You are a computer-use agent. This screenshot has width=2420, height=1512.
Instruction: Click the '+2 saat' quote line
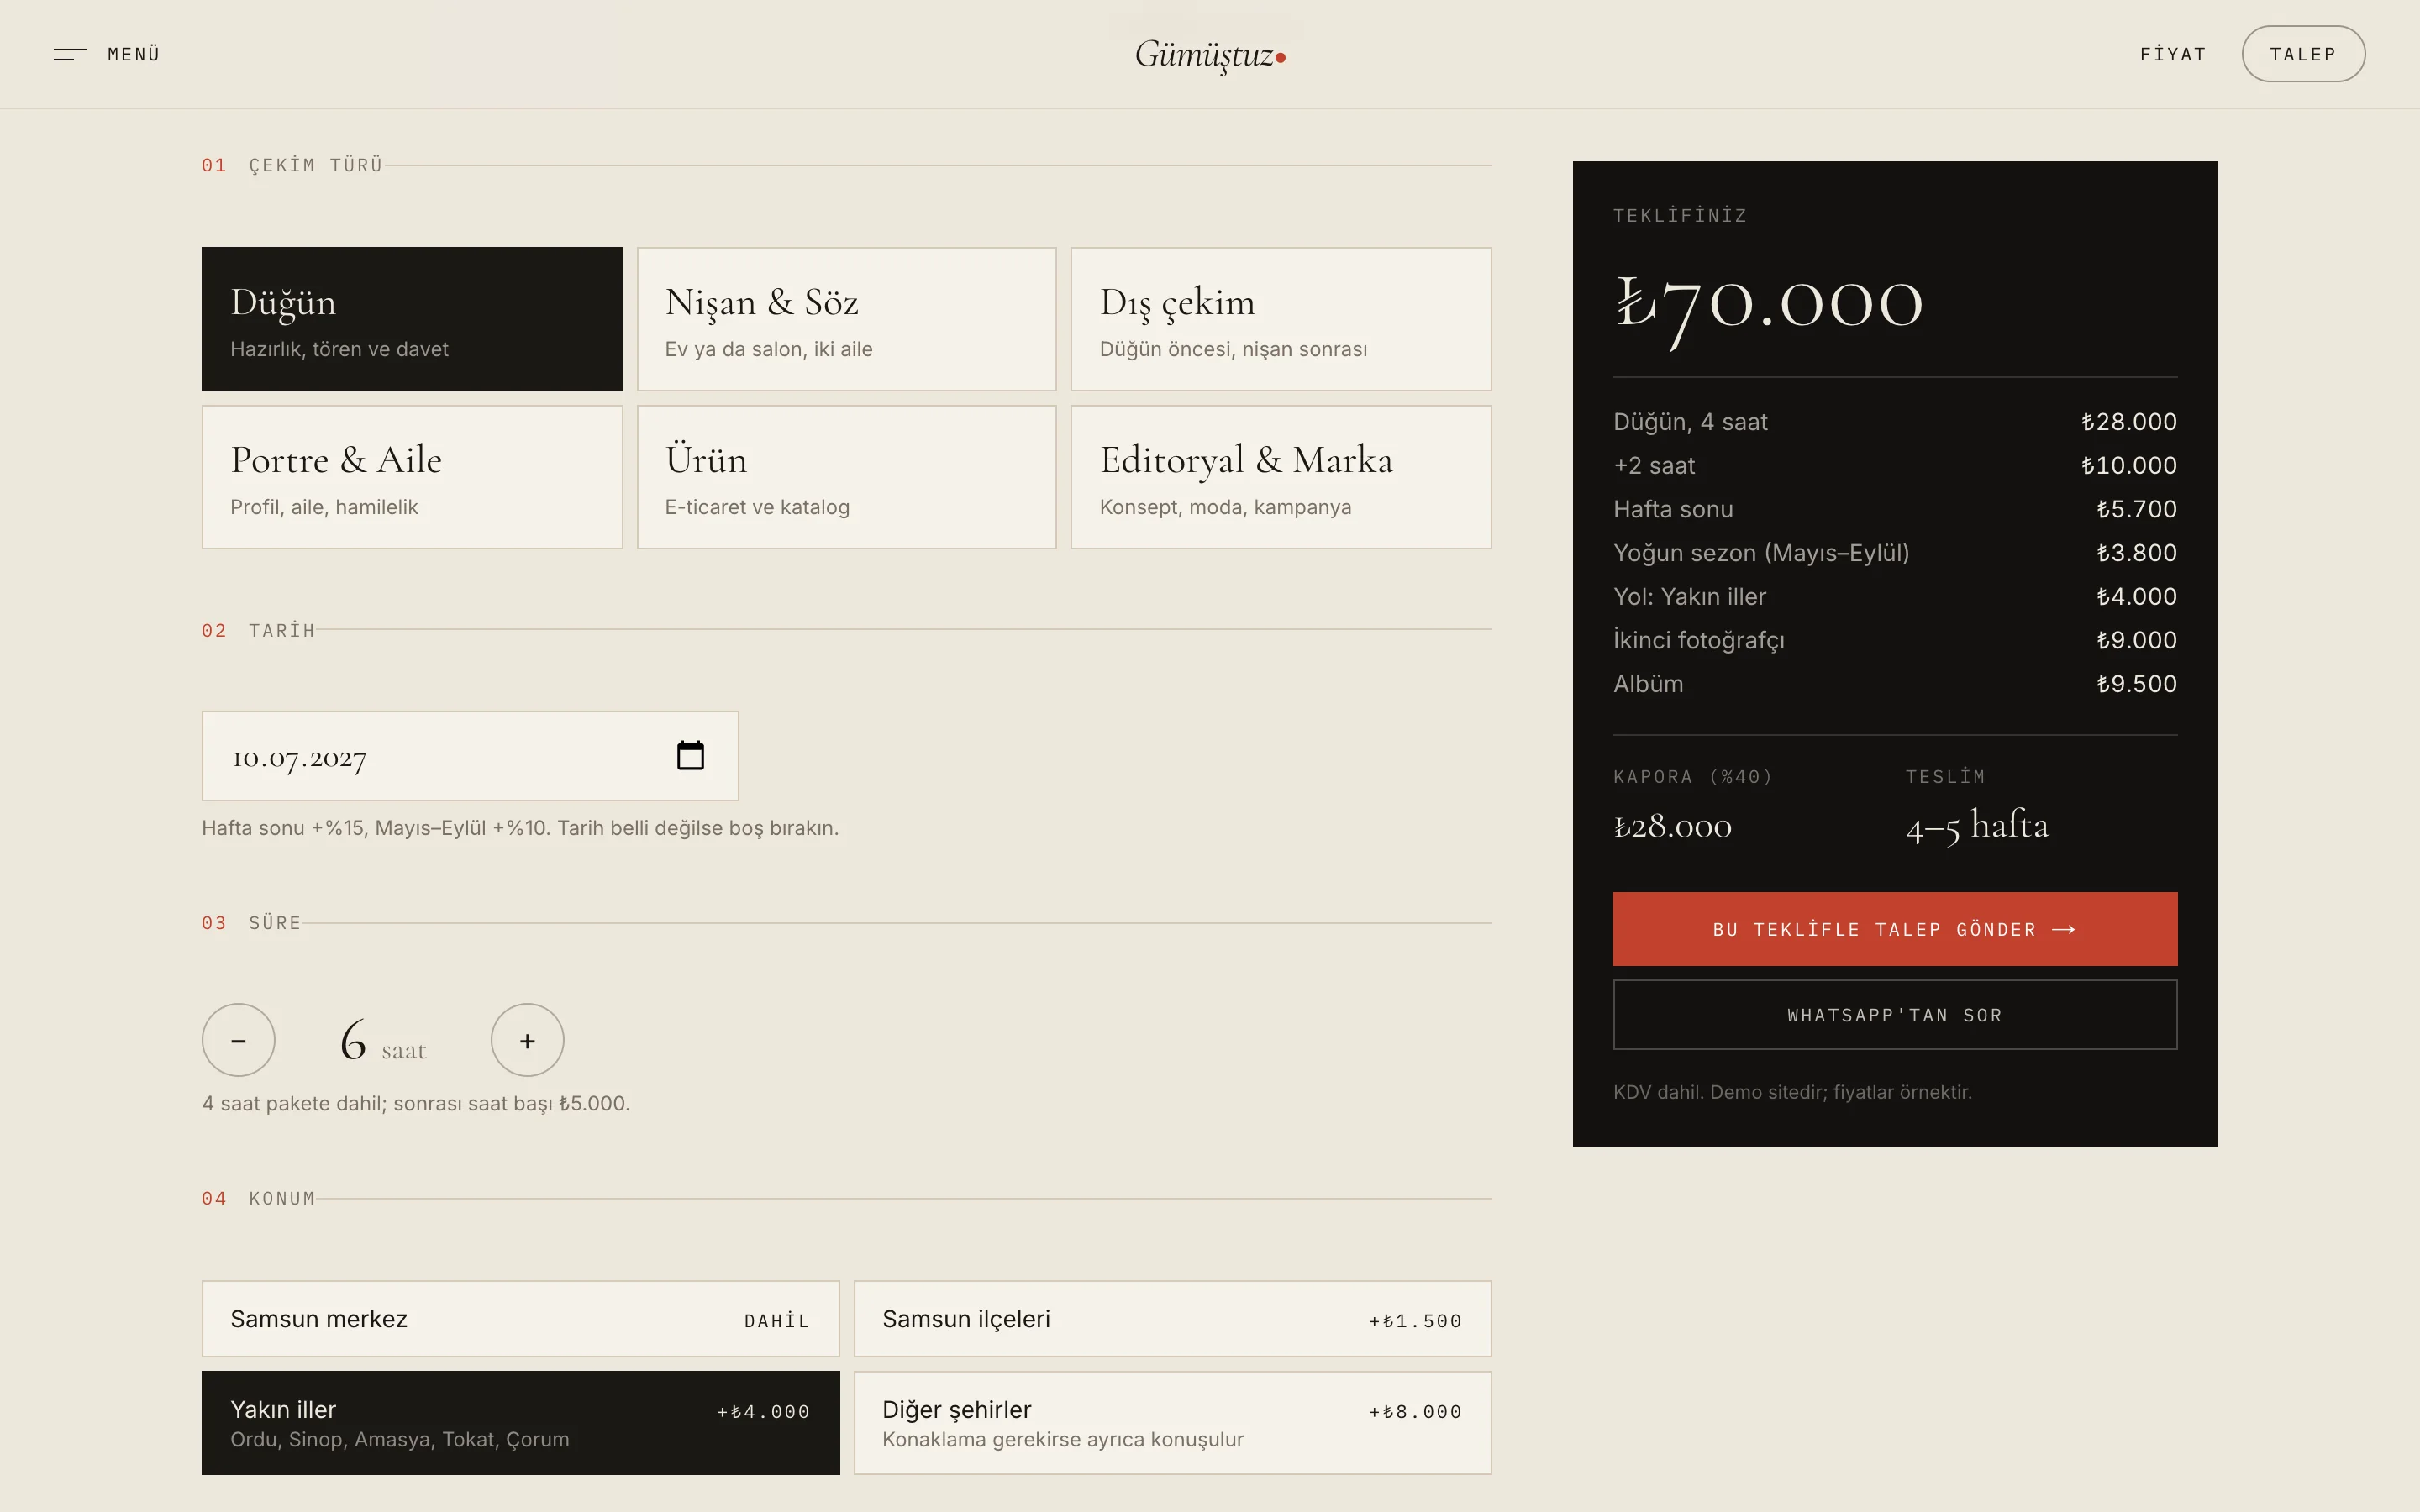click(x=1895, y=466)
